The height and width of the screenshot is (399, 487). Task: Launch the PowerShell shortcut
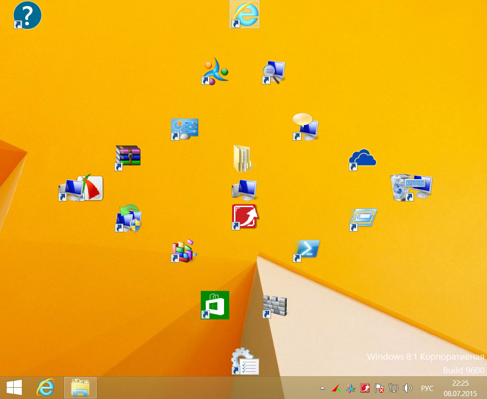click(x=306, y=251)
